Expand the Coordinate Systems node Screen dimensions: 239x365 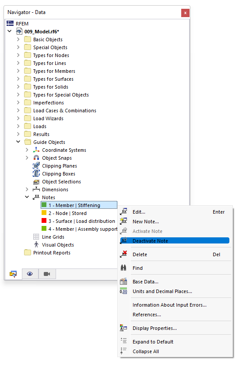27,150
